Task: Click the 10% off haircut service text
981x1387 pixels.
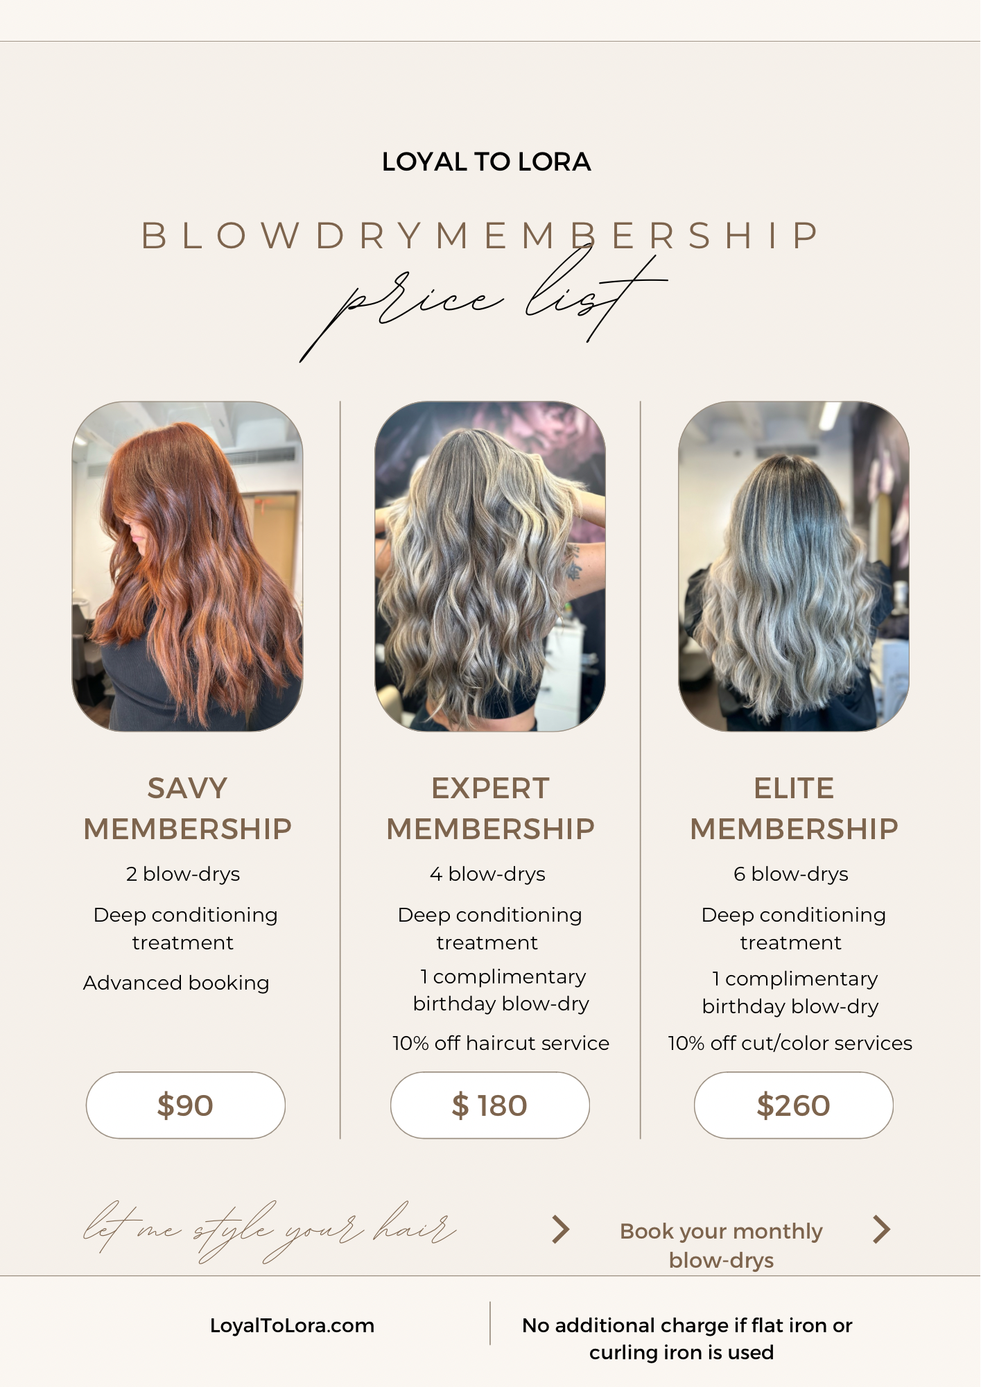Action: pyautogui.click(x=501, y=1043)
